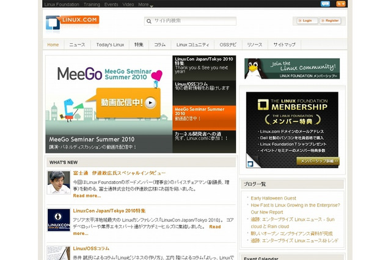Select Linux/OSSコラム slide item
The width and height of the screenshot is (391, 260).
[204, 93]
